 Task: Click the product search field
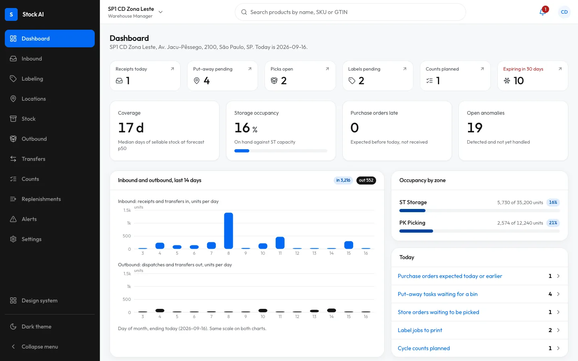point(350,12)
